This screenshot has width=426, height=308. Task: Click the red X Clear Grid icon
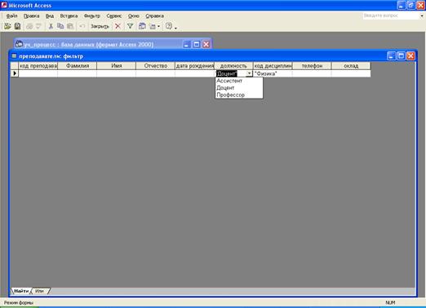[x=118, y=26]
